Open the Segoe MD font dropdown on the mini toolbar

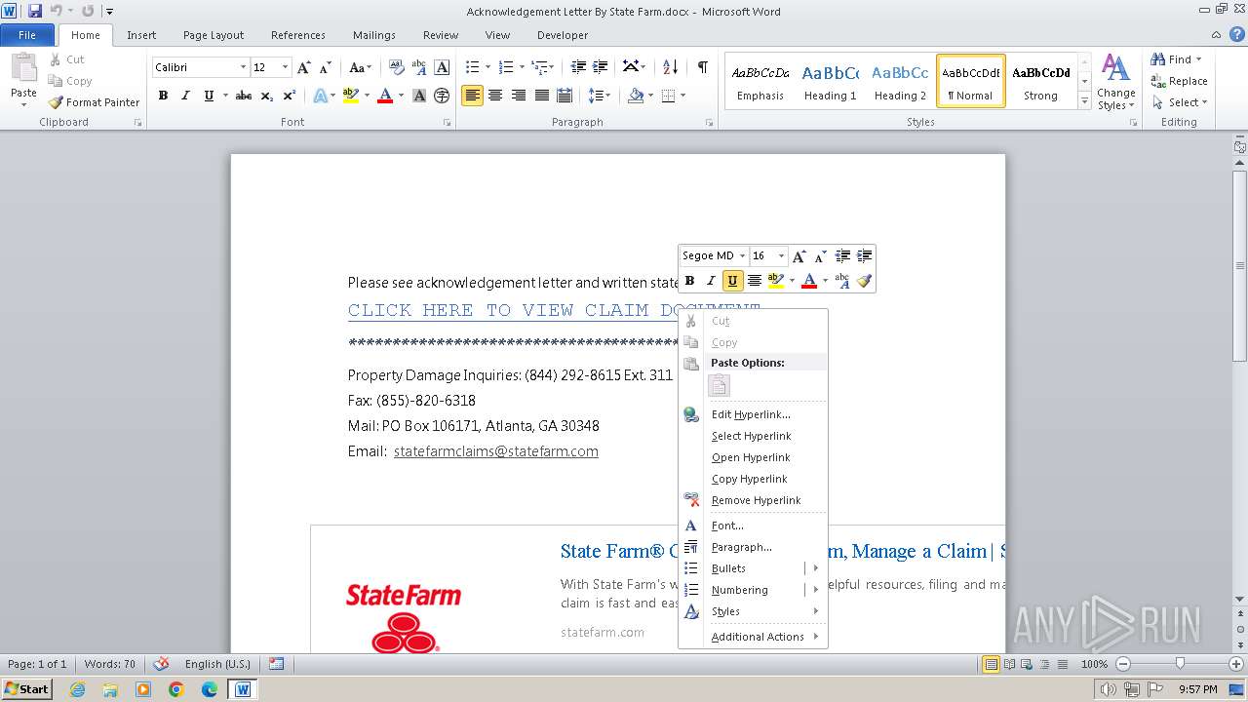pyautogui.click(x=742, y=256)
